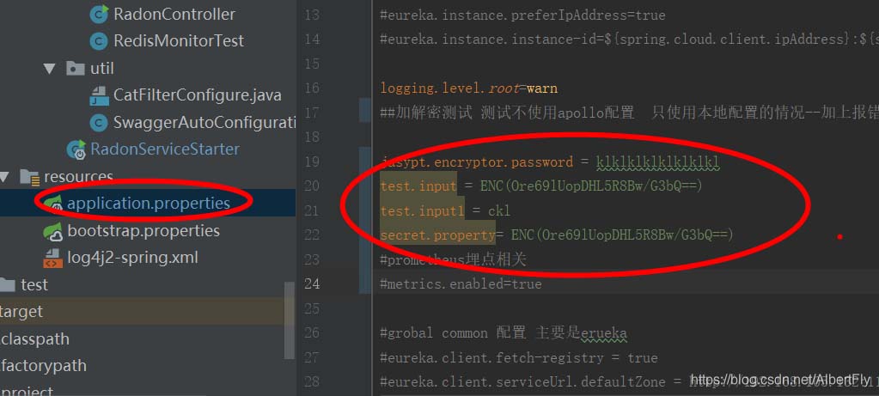Select the classpath file entry
Viewport: 879px width, 396px height.
click(x=34, y=339)
